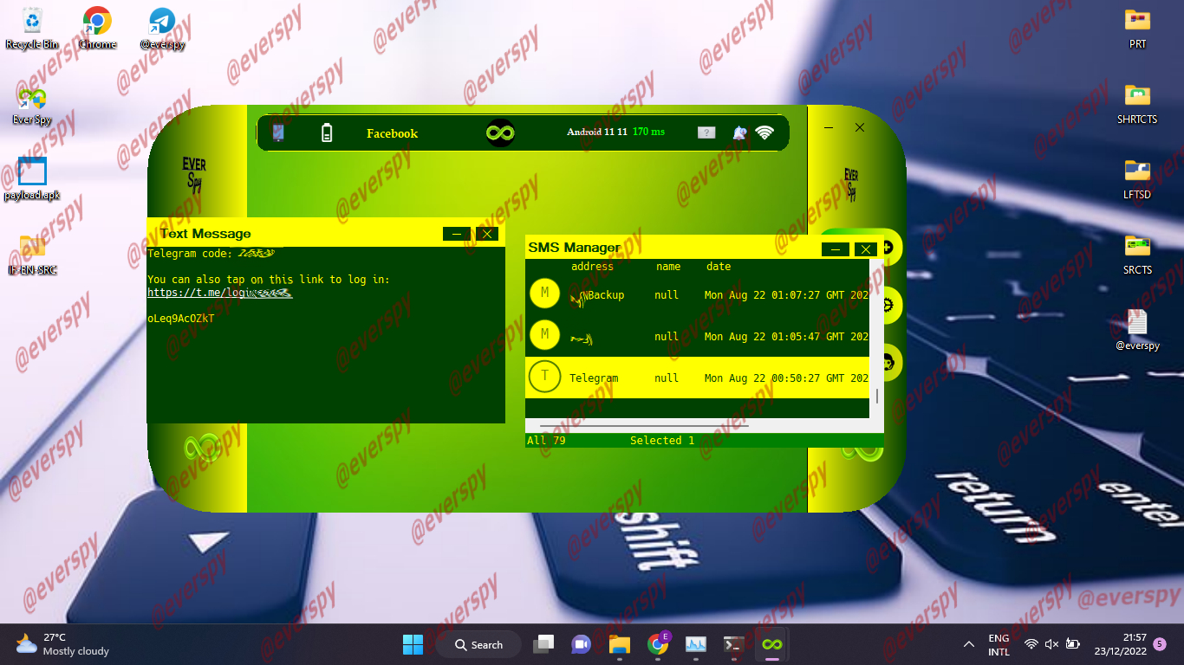This screenshot has height=665, width=1184.
Task: Open the phone device icon in top bar
Action: point(278,132)
